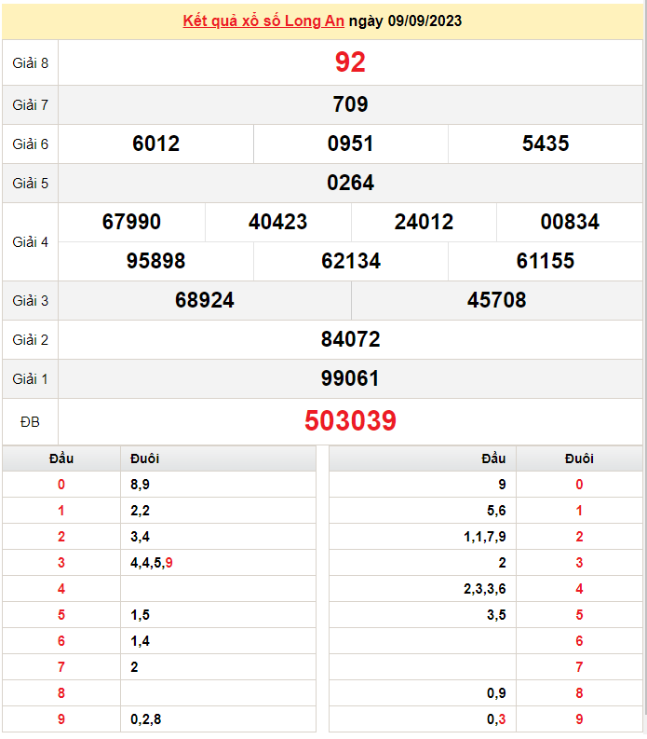Click the Giải 4 row label

coord(30,241)
